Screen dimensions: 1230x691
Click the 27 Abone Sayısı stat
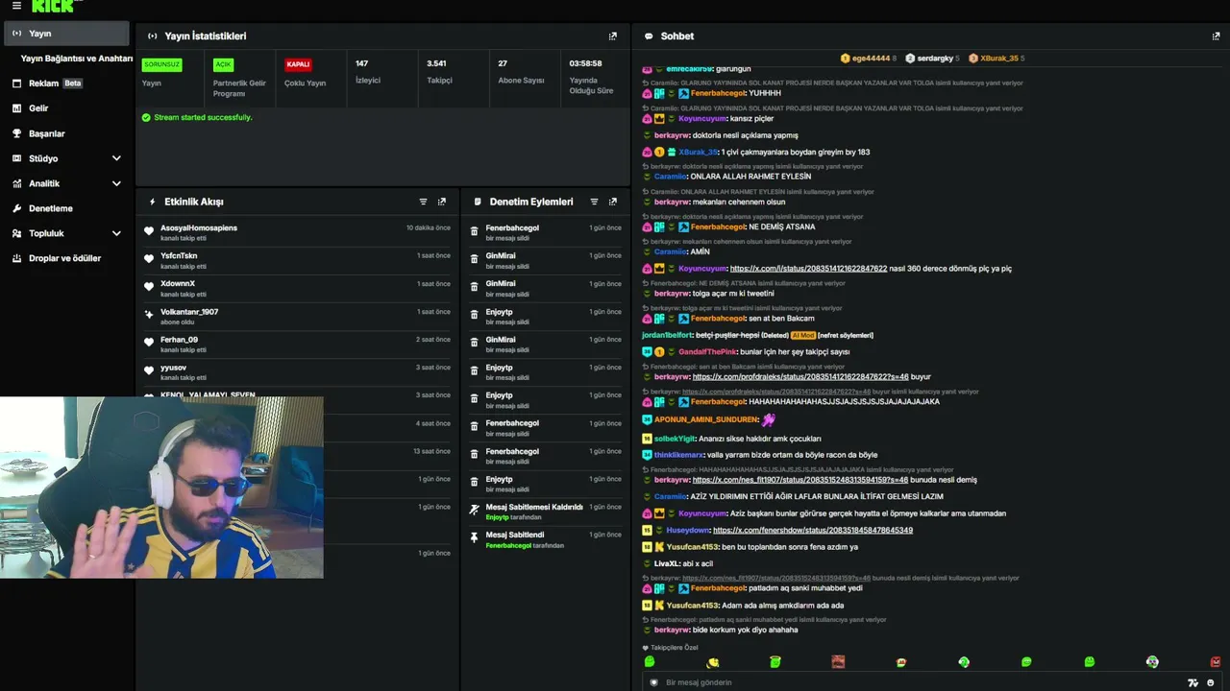(521, 72)
